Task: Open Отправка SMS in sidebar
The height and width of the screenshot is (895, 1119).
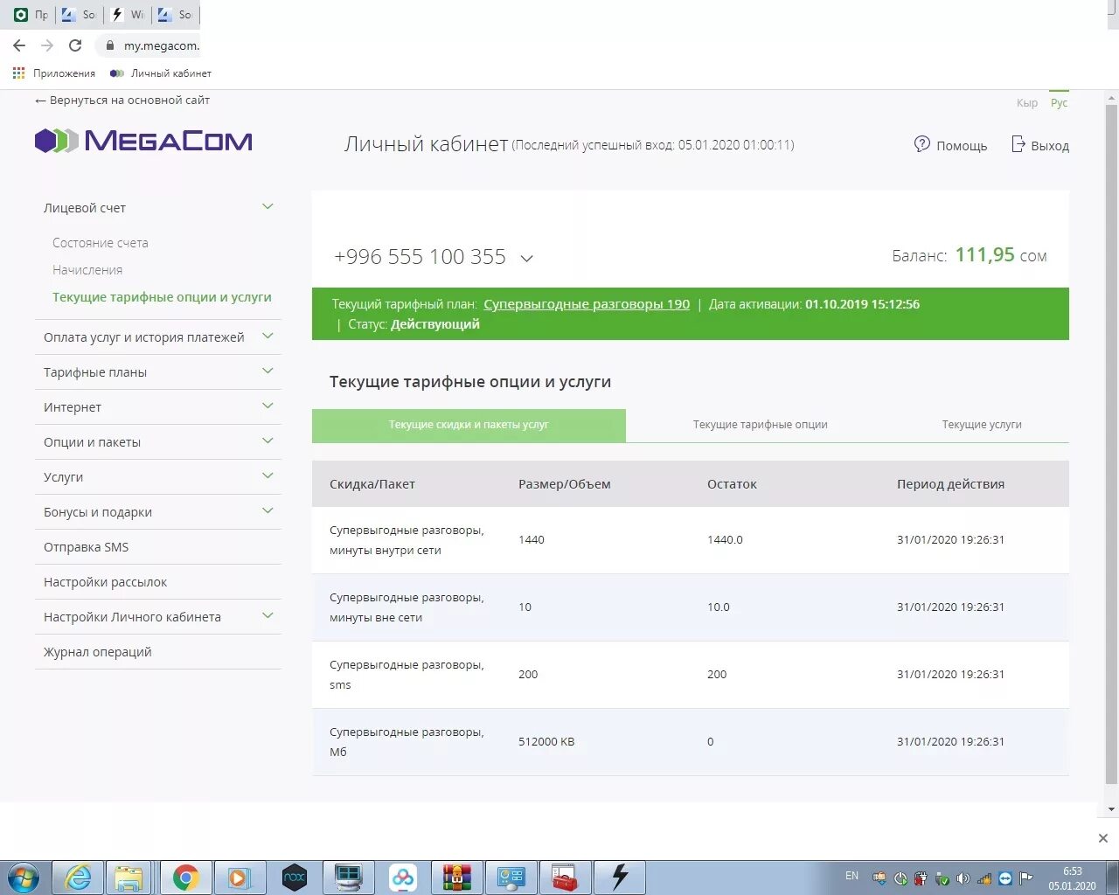Action: coord(86,547)
